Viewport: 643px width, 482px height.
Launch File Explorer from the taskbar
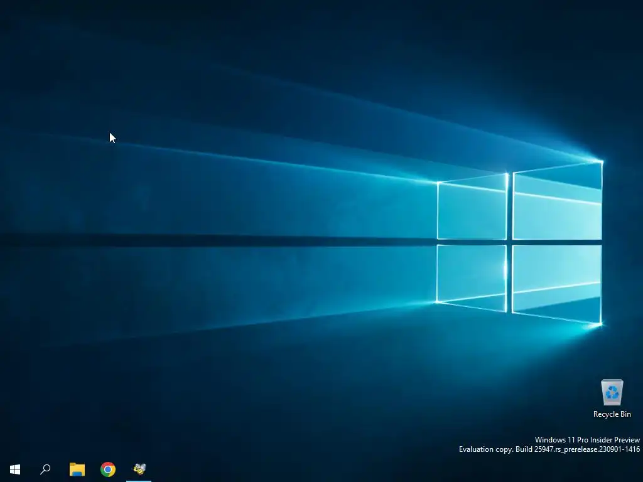77,469
